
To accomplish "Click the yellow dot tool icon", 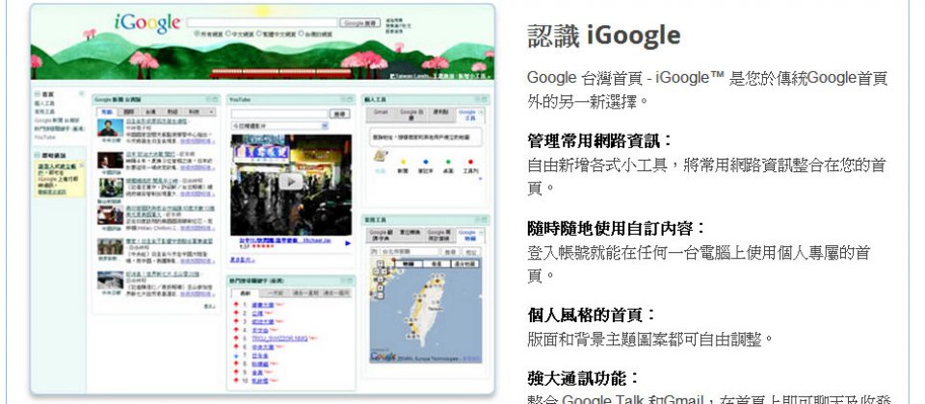I will coord(402,162).
